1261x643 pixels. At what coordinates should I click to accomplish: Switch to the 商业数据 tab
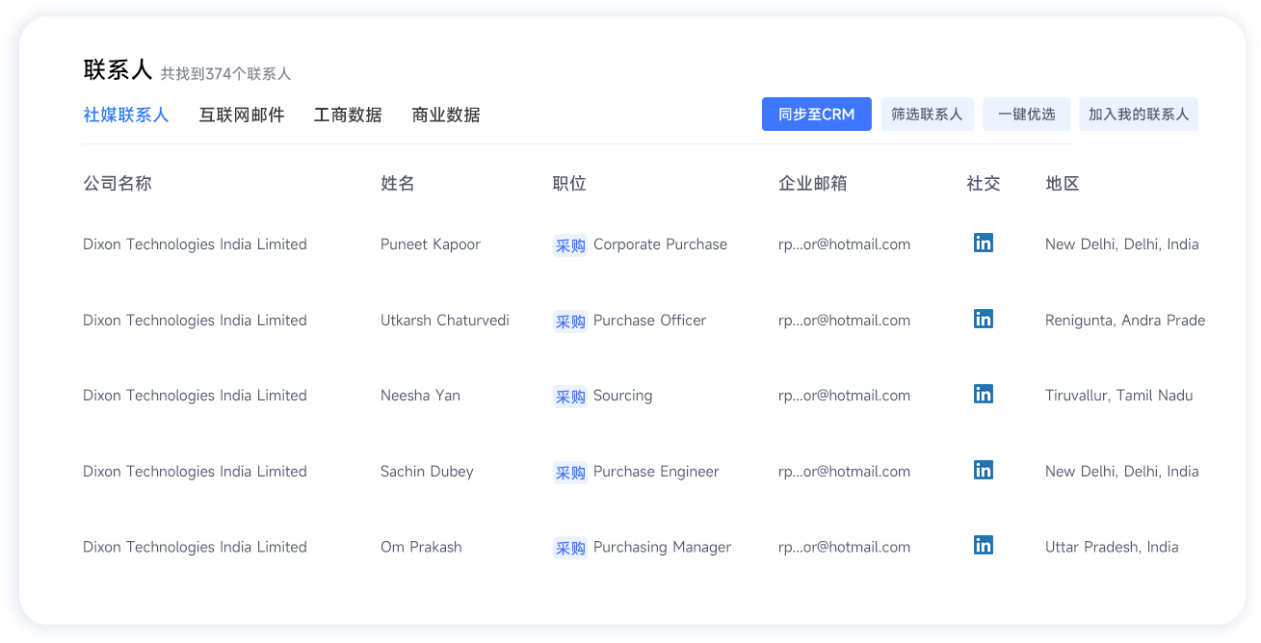pos(446,114)
